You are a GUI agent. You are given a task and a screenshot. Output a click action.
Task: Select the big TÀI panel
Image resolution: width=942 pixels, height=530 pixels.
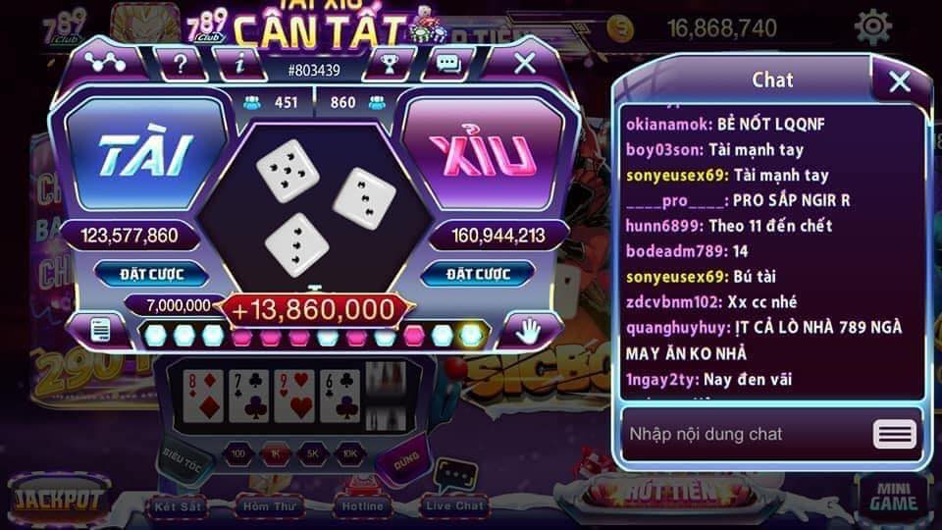click(144, 155)
